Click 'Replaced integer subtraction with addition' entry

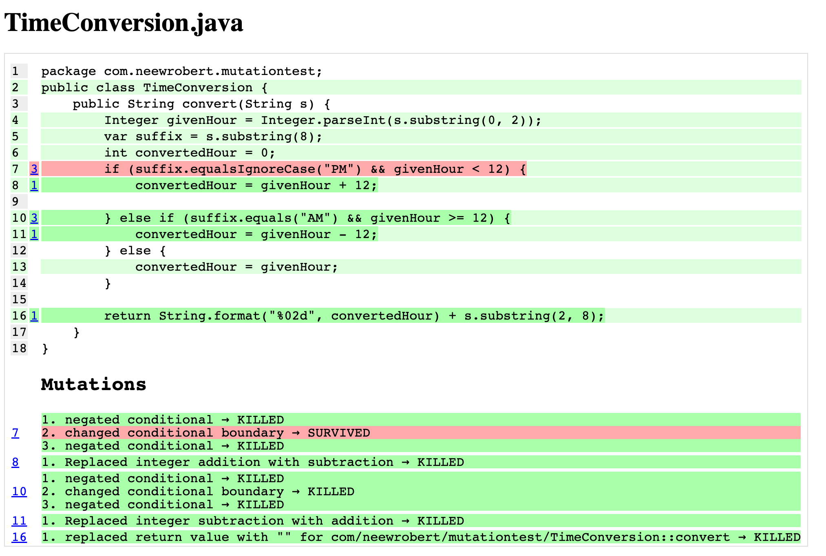(x=252, y=521)
